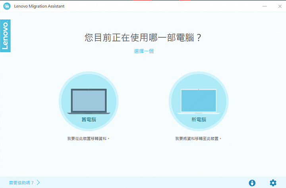Click the Lenovo Migration Assistant app icon
Viewport: 286px width, 188px height.
(x=7, y=6)
